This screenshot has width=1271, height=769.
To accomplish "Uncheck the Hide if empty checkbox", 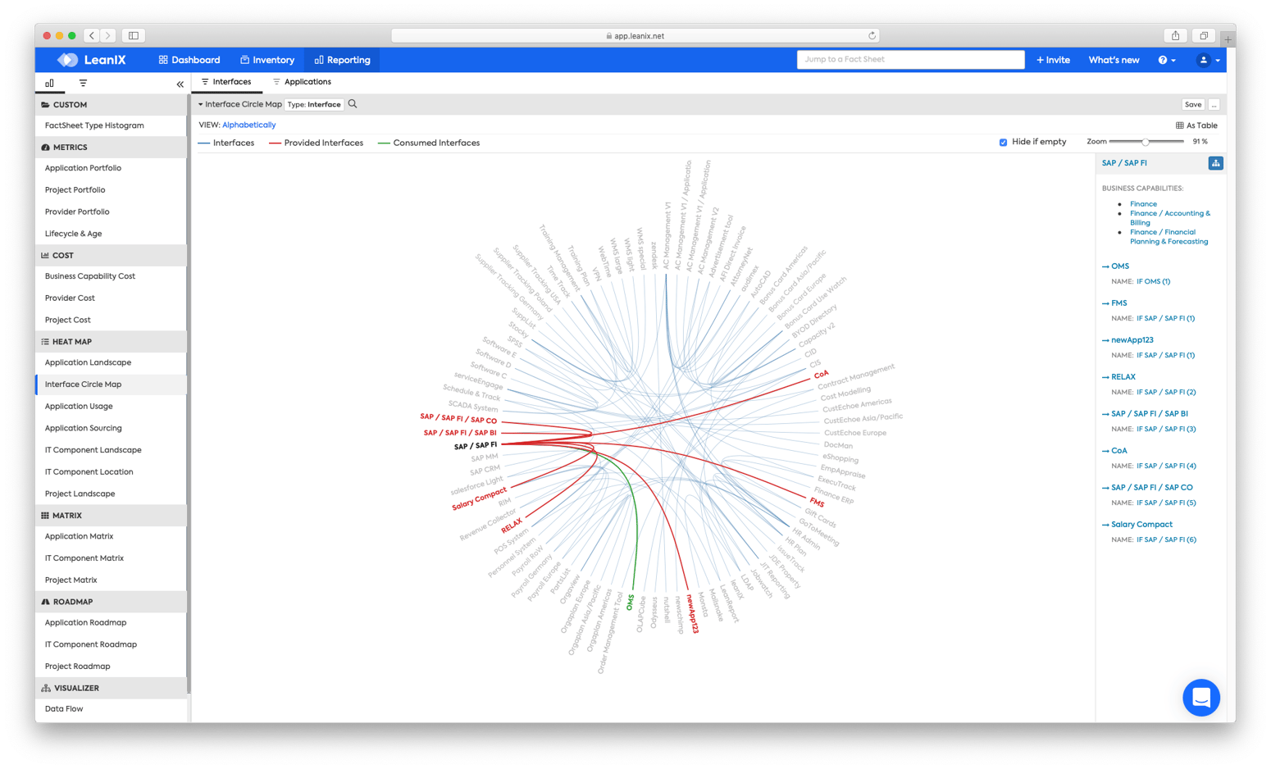I will click(1003, 143).
